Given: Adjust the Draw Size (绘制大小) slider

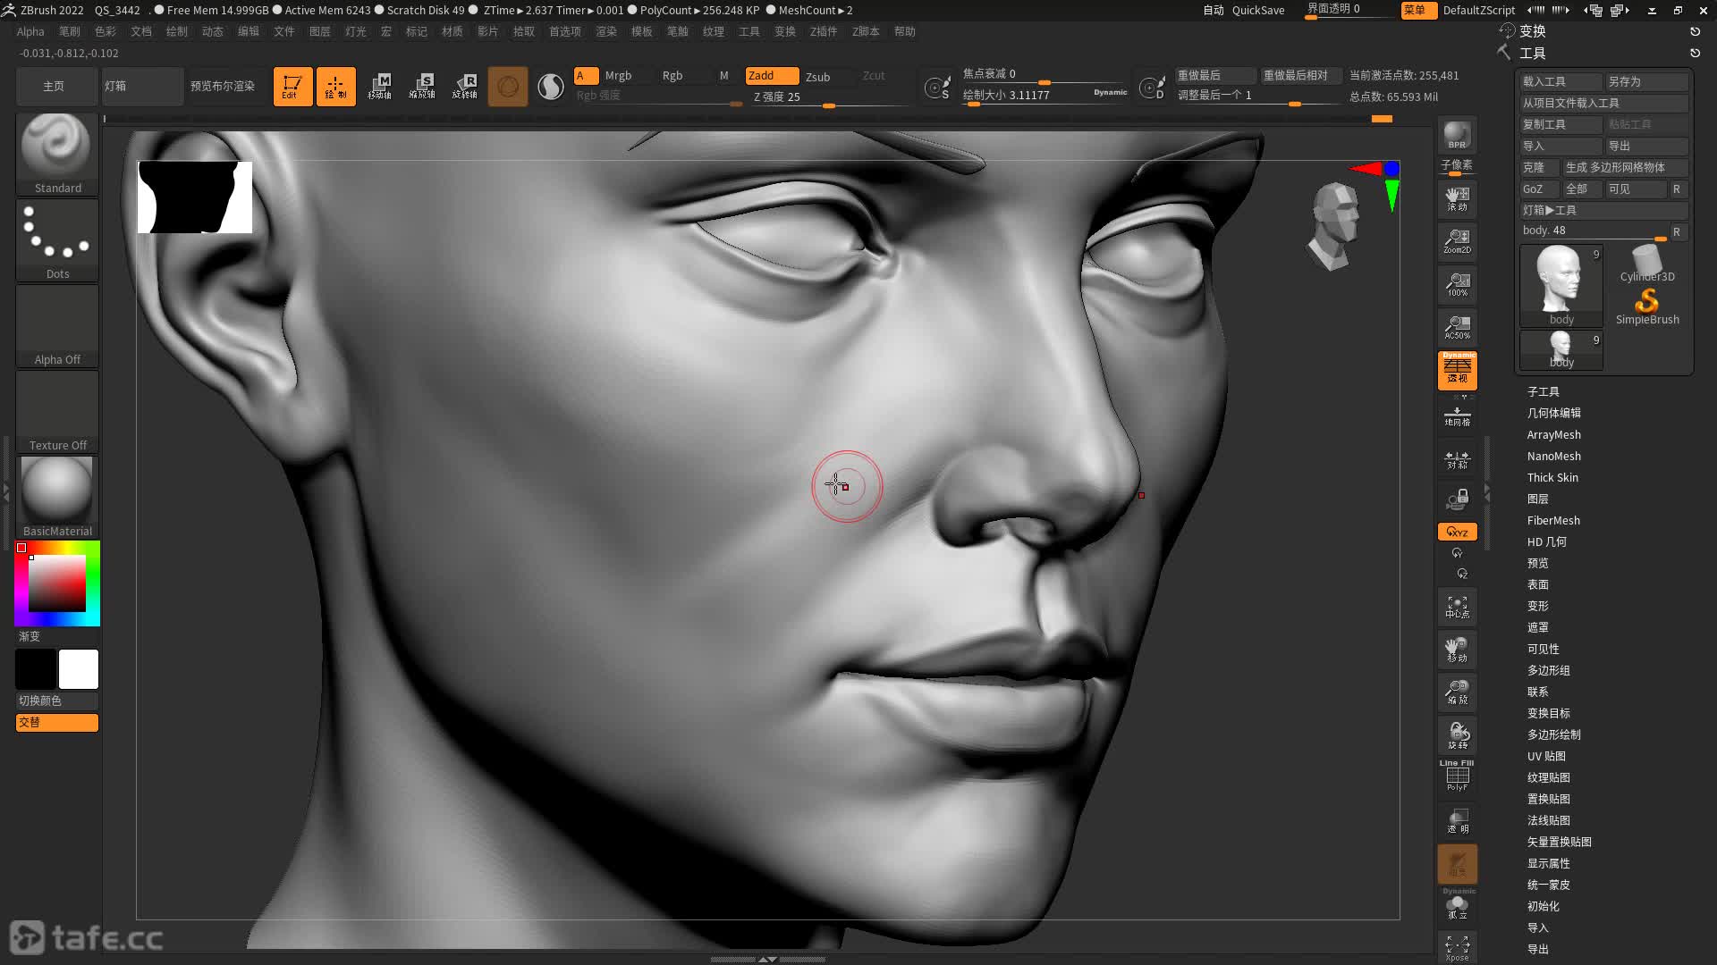Looking at the screenshot, I should point(1045,96).
